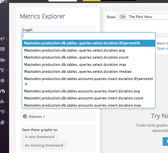Choose the select.duration.max metric
The image size is (168, 153).
(89, 65)
